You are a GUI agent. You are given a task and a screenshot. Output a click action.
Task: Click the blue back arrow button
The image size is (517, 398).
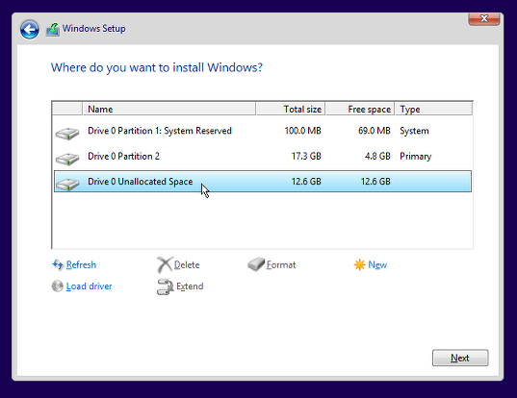[29, 29]
